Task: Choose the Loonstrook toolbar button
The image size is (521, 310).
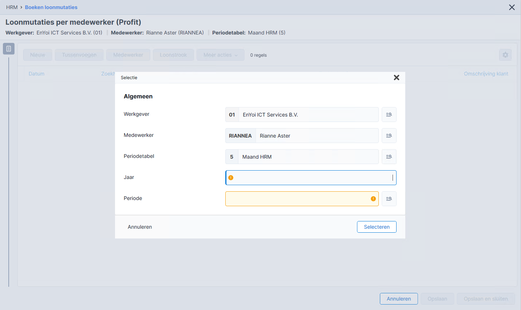Action: click(173, 55)
